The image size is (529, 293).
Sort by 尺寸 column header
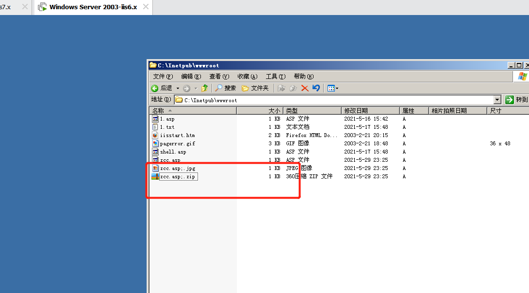click(508, 111)
